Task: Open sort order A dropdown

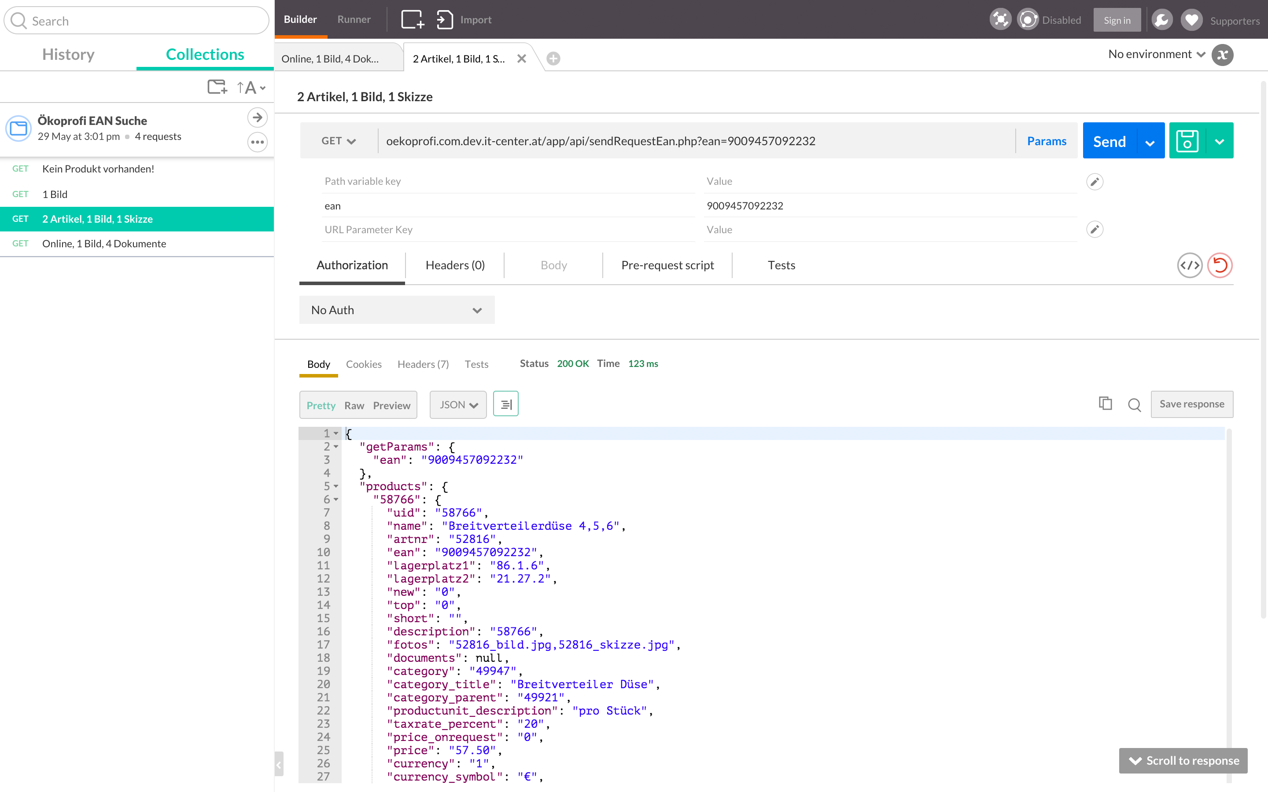Action: pos(251,88)
